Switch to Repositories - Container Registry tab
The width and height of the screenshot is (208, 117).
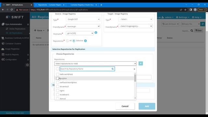(x=49, y=5)
